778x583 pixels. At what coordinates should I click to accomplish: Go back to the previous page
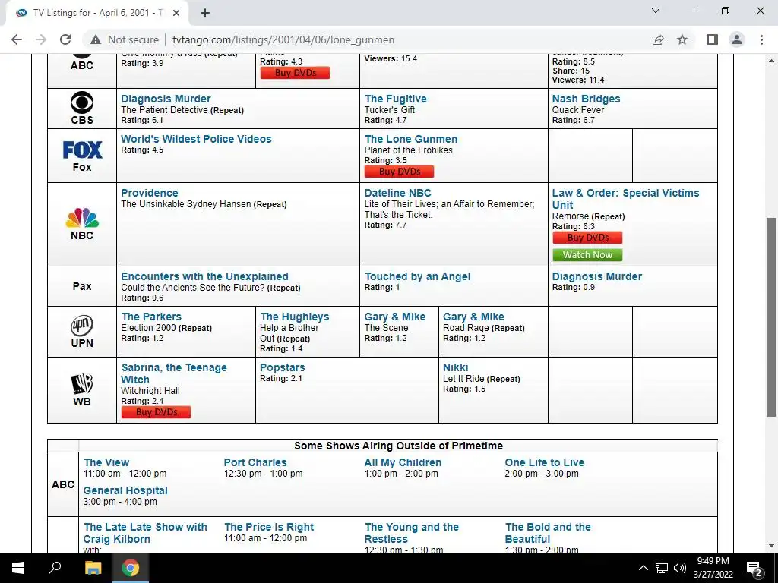(x=17, y=39)
